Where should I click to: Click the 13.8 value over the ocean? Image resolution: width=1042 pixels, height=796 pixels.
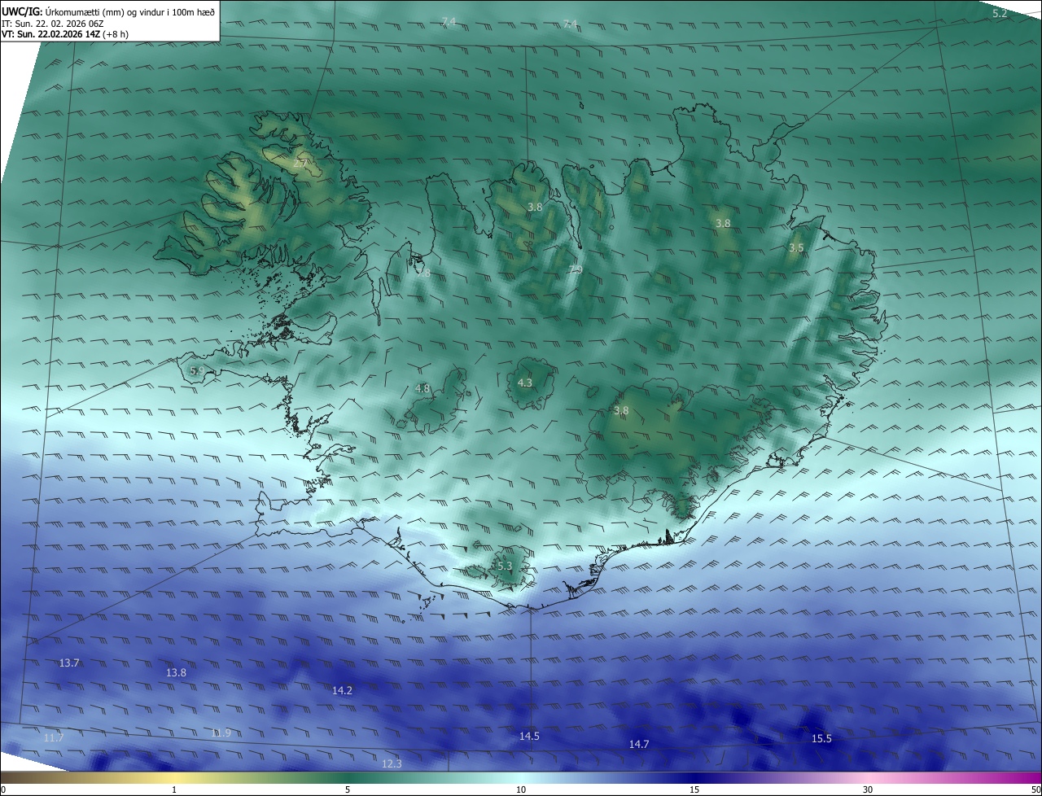pyautogui.click(x=176, y=673)
